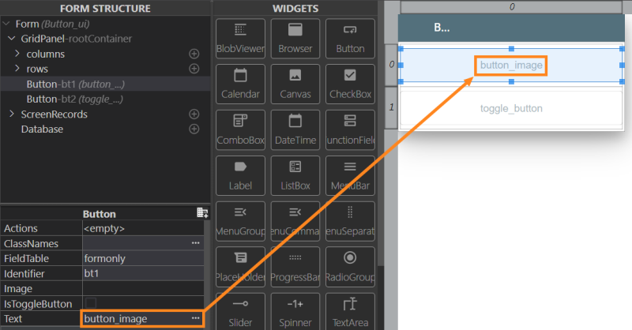Pick the CheckBox widget from palette
Screen dimensions: 632x330
(350, 84)
